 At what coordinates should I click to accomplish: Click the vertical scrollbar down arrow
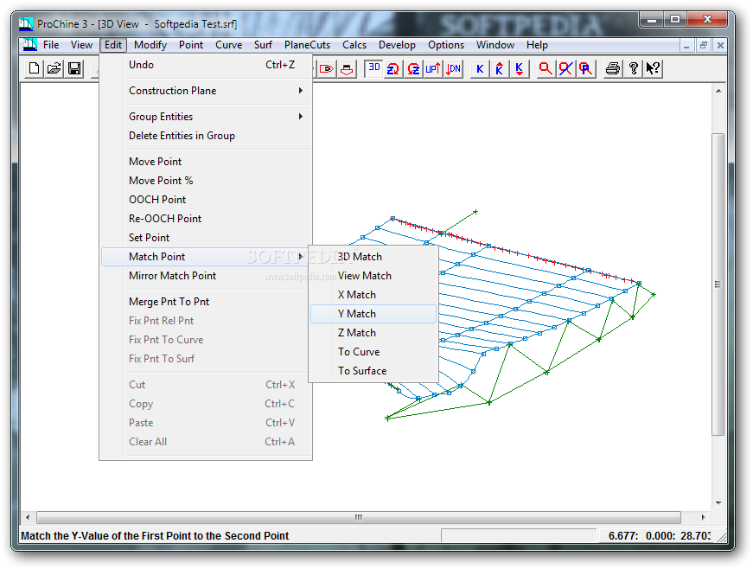(718, 503)
